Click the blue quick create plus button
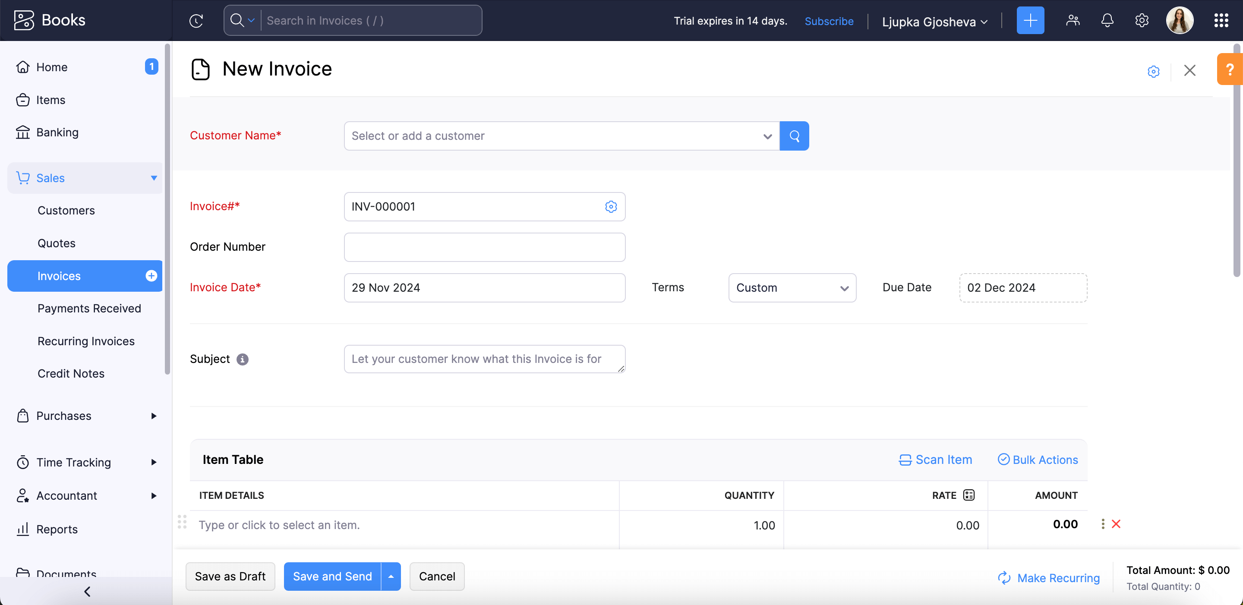The width and height of the screenshot is (1243, 605). coord(1030,20)
